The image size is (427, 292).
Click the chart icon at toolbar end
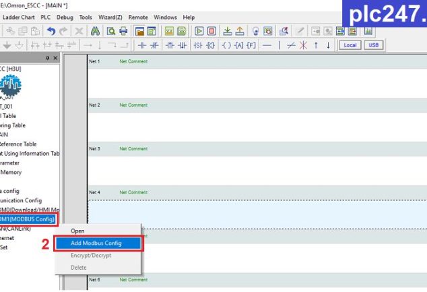coord(368,31)
